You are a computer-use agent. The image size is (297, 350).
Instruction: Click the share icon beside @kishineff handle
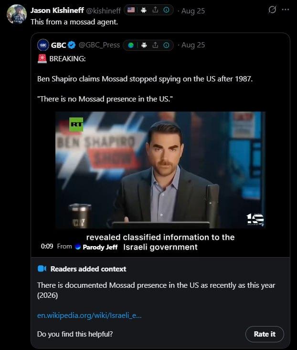[155, 10]
